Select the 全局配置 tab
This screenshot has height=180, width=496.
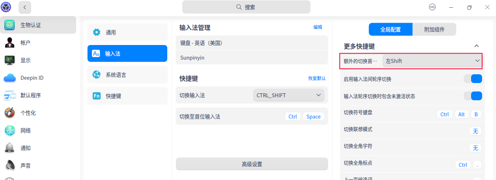click(x=391, y=30)
